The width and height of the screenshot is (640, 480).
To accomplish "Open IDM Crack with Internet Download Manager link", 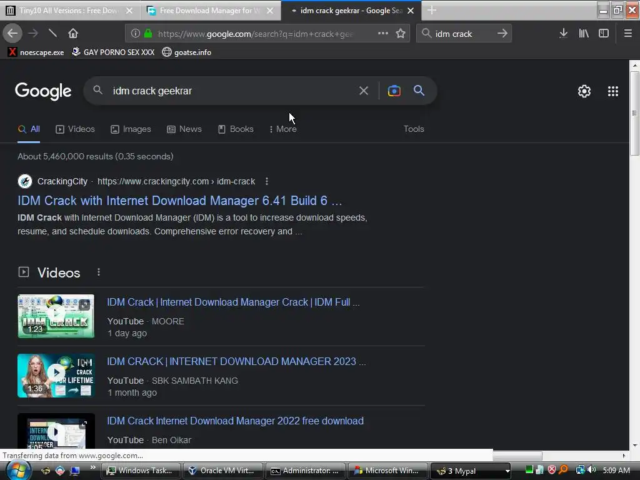I will [x=179, y=201].
